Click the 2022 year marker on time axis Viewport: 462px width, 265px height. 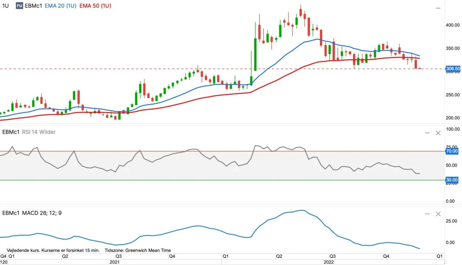point(329,262)
